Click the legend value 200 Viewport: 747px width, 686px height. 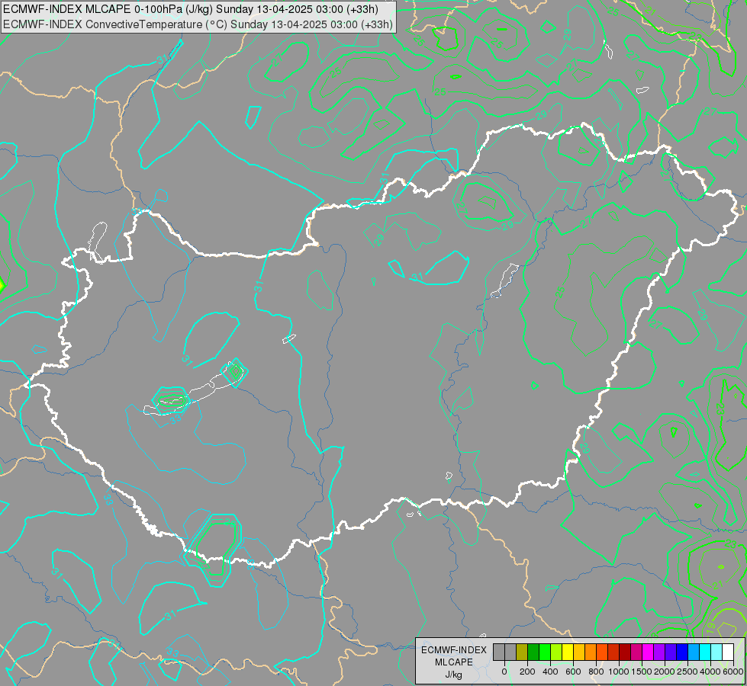527,672
